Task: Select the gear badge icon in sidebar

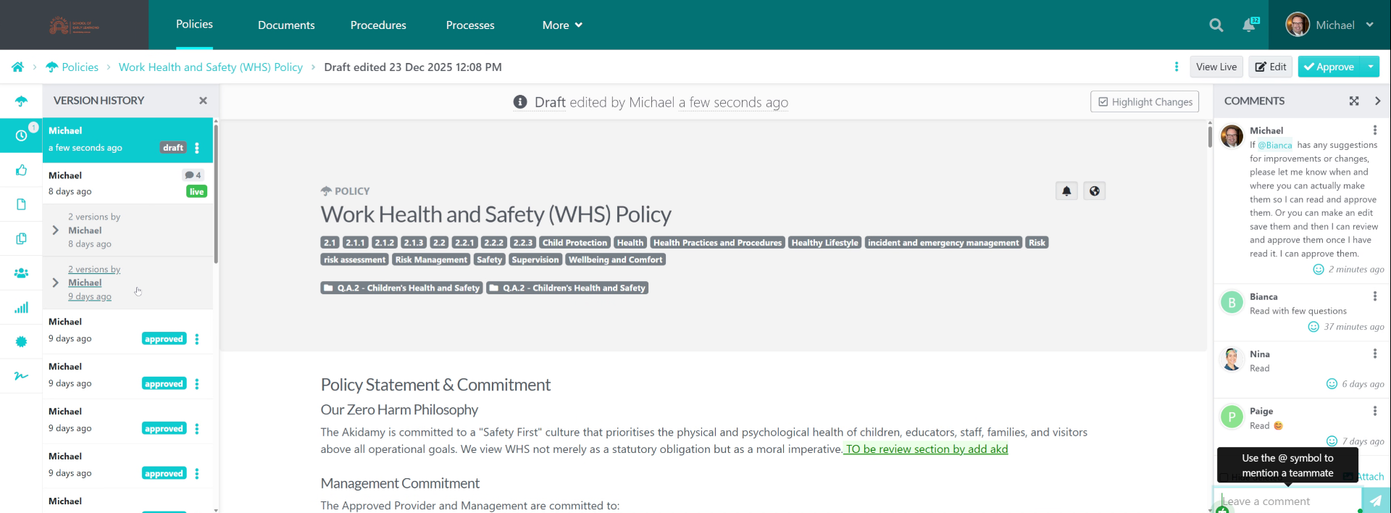Action: point(21,341)
